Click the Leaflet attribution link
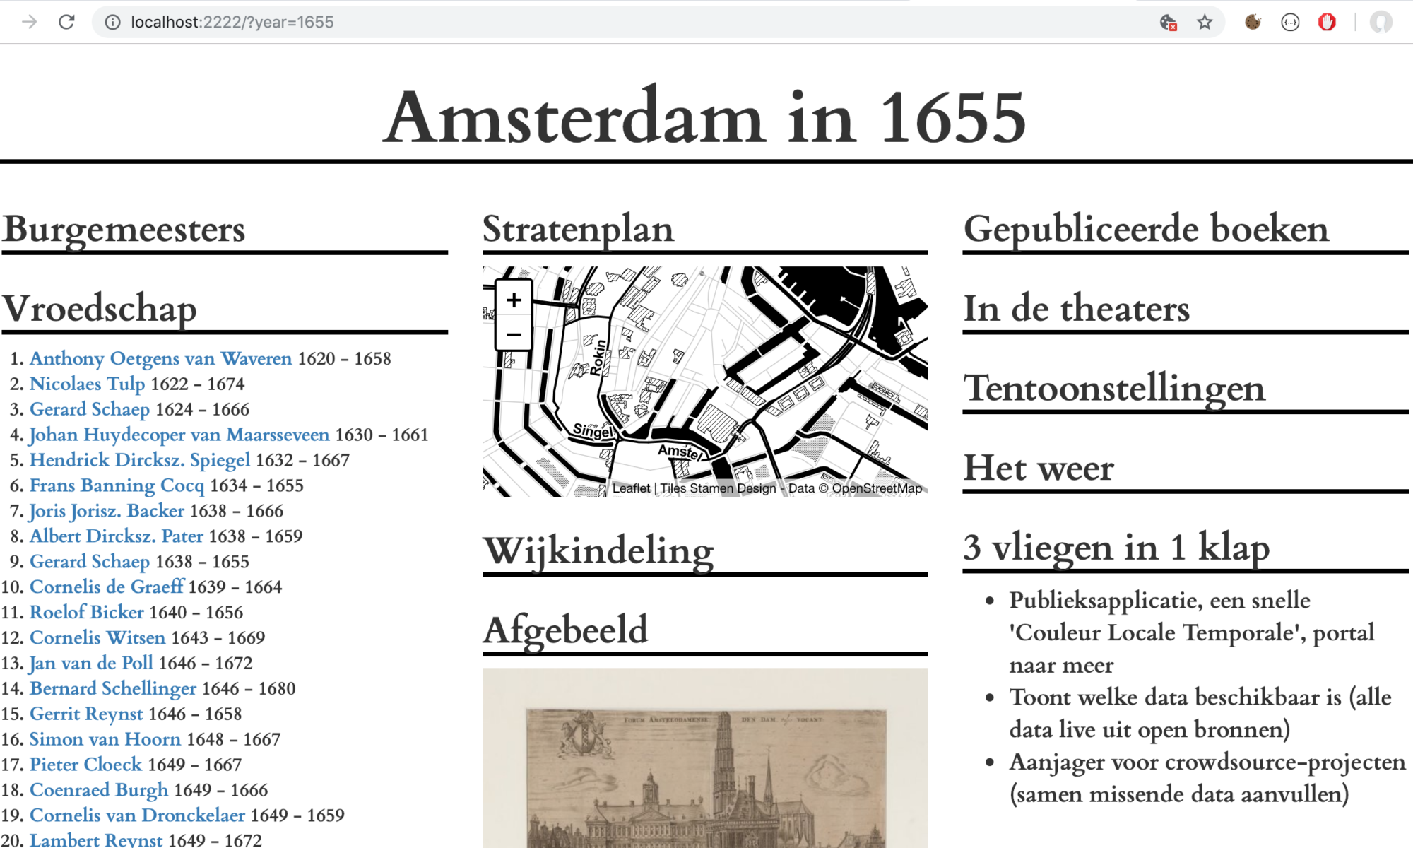Image resolution: width=1413 pixels, height=848 pixels. pyautogui.click(x=631, y=488)
